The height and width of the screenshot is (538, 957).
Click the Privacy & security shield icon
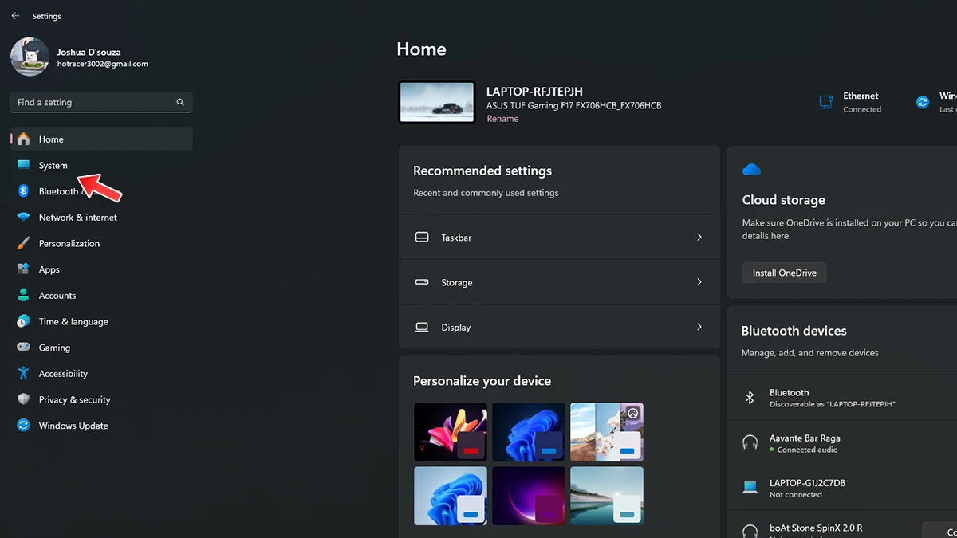click(x=23, y=400)
